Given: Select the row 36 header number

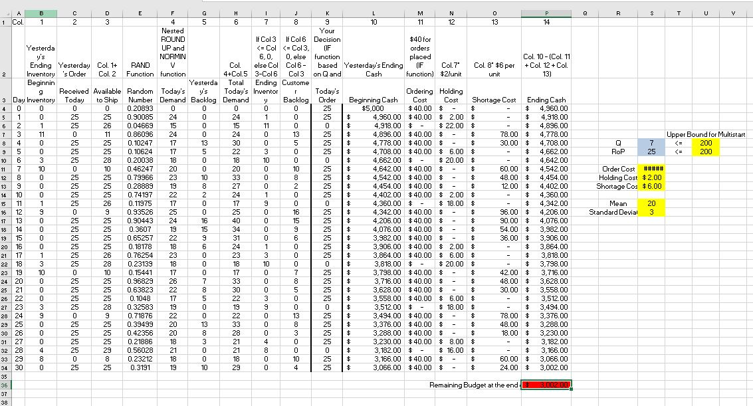Looking at the screenshot, I should point(5,385).
